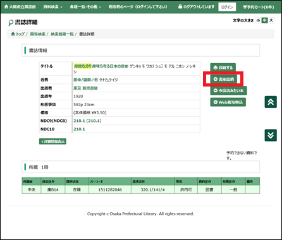Select 中央 holding library cell
The width and height of the screenshot is (282, 240).
coord(32,189)
